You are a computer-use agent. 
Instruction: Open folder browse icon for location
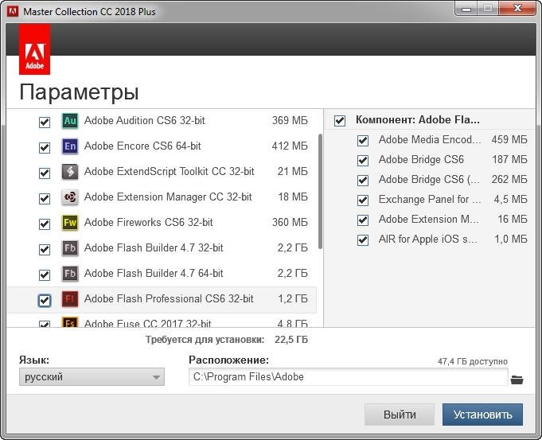pyautogui.click(x=517, y=380)
